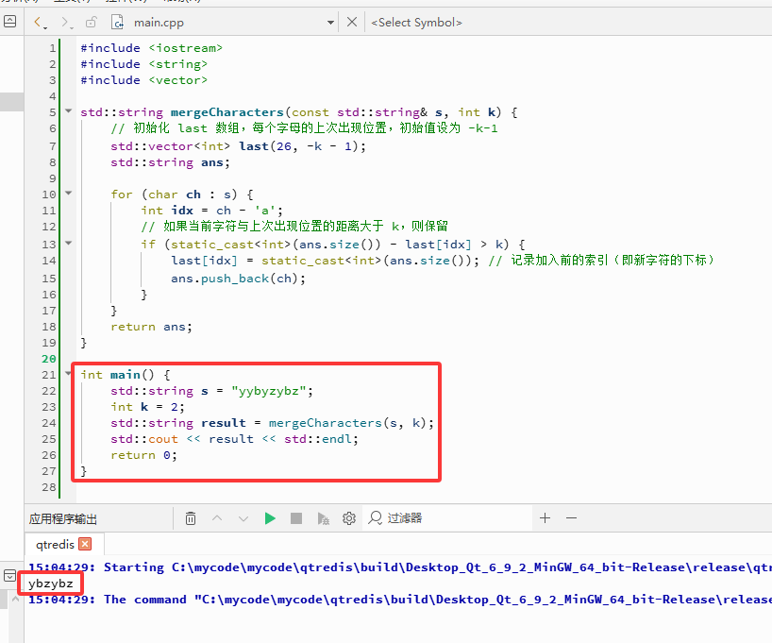Zoom out output with minus icon
Viewport: 772px width, 643px height.
click(571, 517)
